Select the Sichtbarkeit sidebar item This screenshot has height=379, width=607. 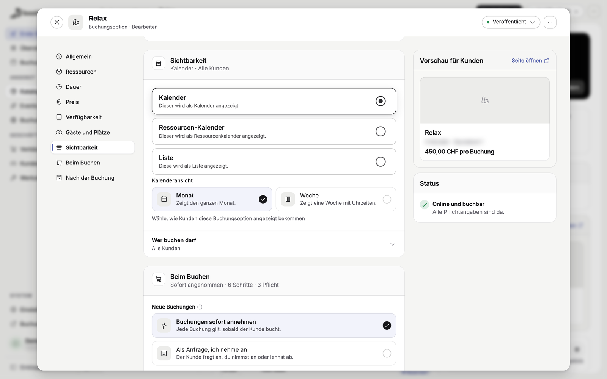pos(93,147)
